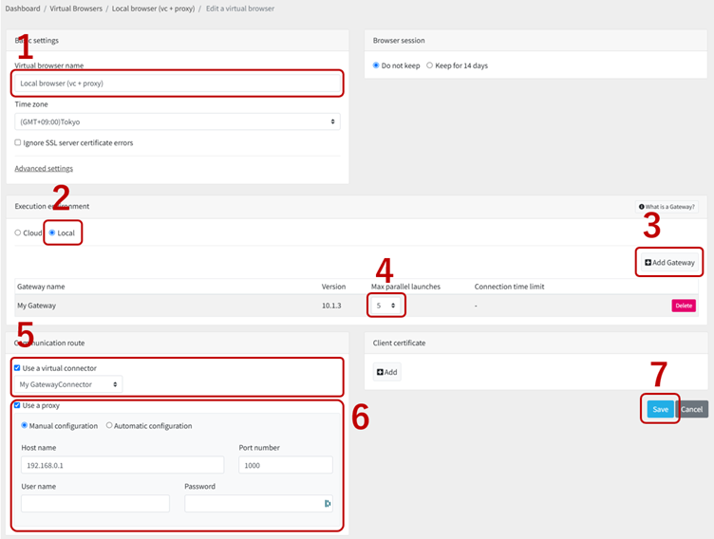Viewport: 714px width, 539px height.
Task: Open the Max parallel launches dropdown
Action: [x=385, y=306]
